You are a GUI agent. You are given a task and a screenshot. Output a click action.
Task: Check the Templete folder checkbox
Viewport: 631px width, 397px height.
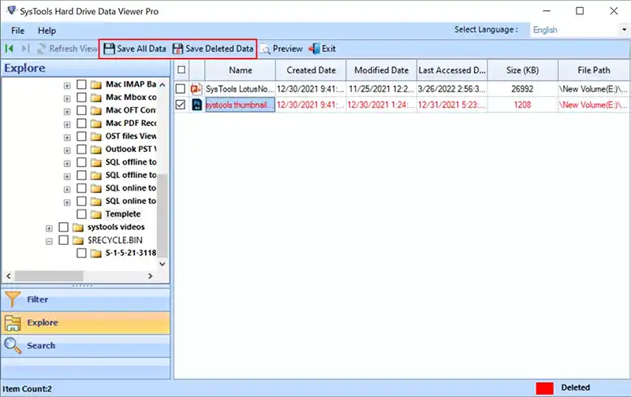point(82,214)
